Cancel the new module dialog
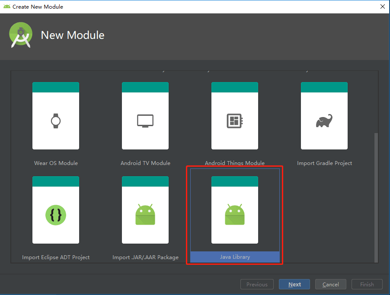The width and height of the screenshot is (390, 295). pyautogui.click(x=331, y=284)
